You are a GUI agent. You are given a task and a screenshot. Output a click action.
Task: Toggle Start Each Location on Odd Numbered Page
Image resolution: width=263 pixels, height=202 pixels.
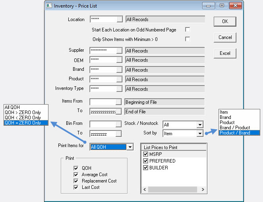tap(188, 29)
